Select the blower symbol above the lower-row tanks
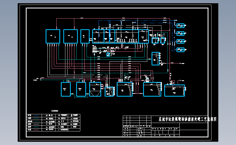This screenshot has height=145, width=236. point(147,79)
